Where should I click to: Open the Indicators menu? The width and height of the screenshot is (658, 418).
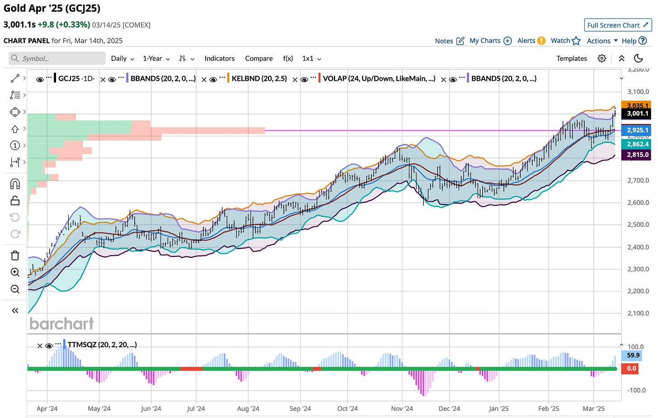point(219,59)
